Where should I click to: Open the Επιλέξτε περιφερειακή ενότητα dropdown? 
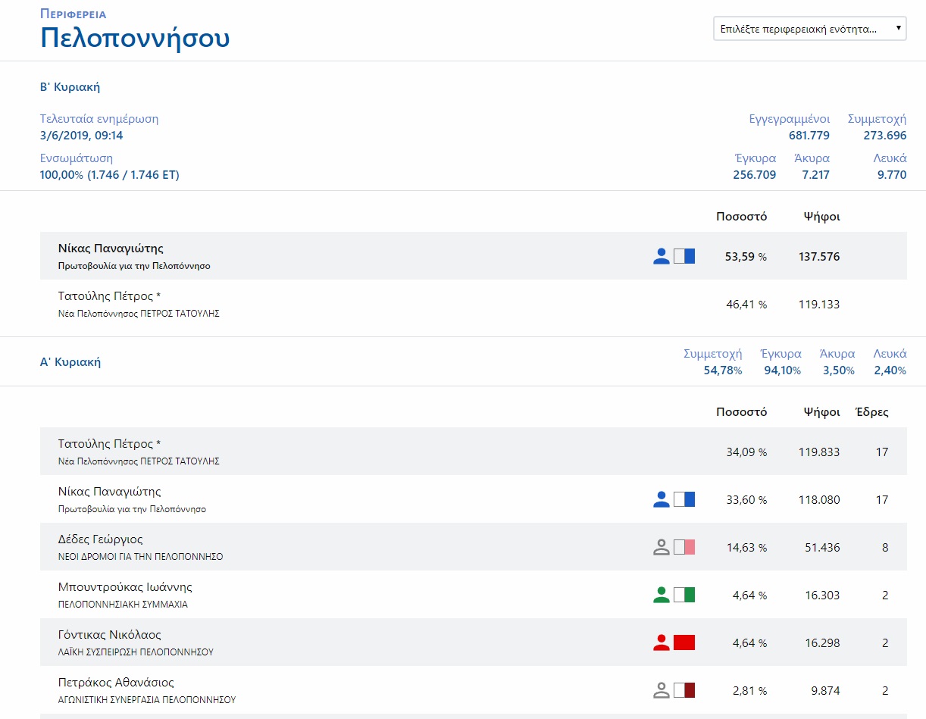click(x=810, y=29)
